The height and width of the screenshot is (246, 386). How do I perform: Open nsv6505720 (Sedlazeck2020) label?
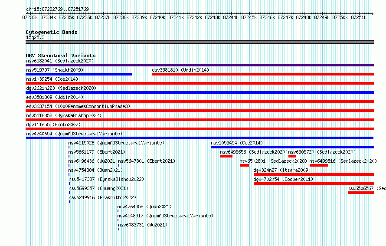(322, 152)
